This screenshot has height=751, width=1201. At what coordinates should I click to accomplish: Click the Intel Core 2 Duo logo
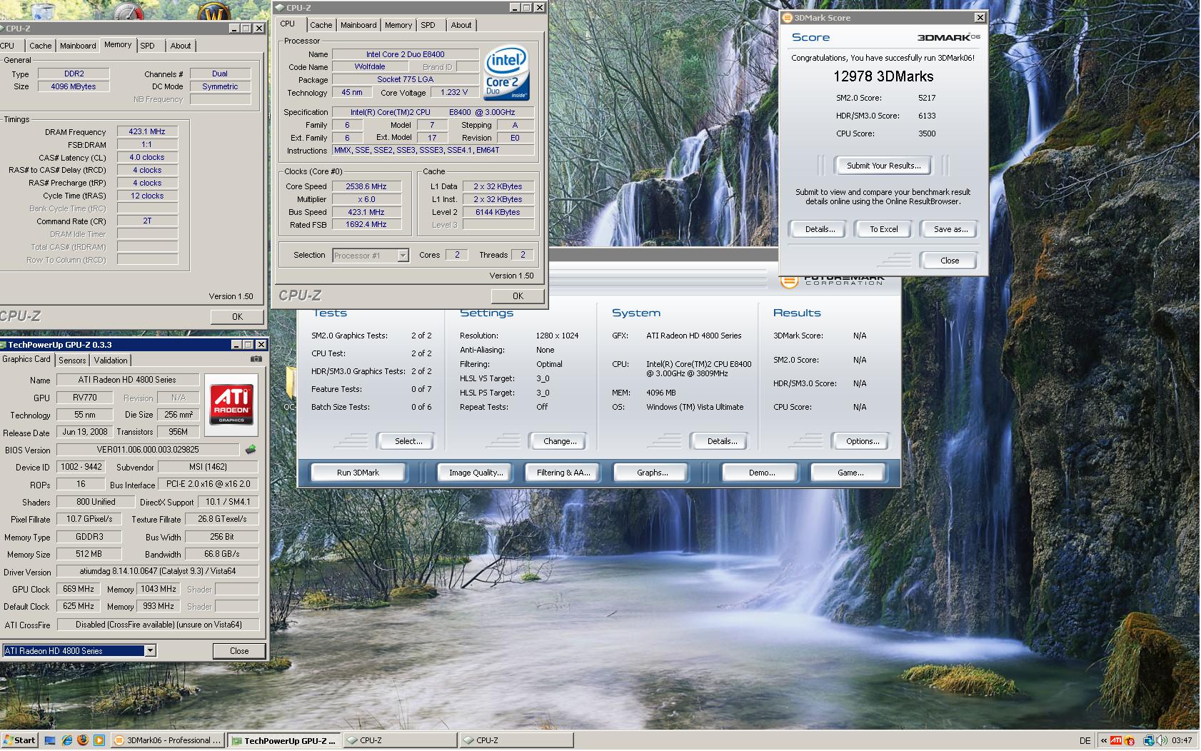click(506, 73)
